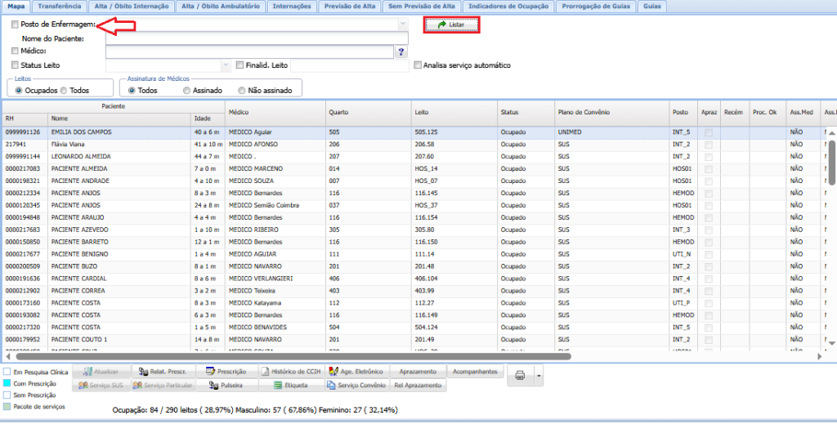Click the cyan Com Prescrição legend swatch
Screen dimensions: 837x424
point(7,383)
